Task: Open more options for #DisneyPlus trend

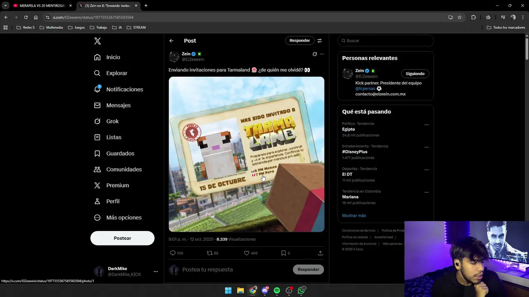Action: click(x=427, y=147)
